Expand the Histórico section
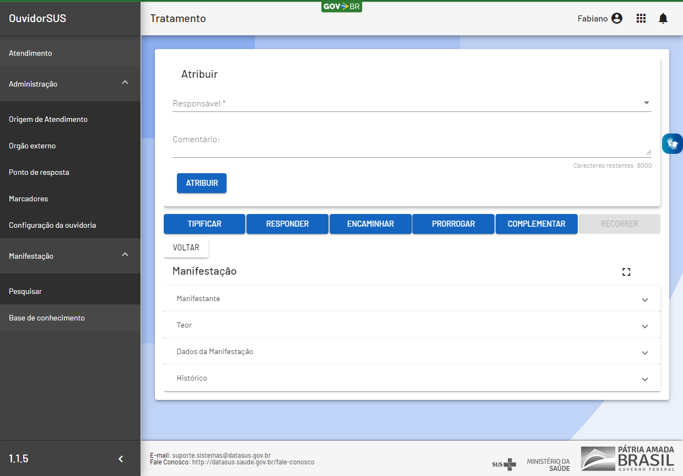683x476 pixels. pos(412,378)
